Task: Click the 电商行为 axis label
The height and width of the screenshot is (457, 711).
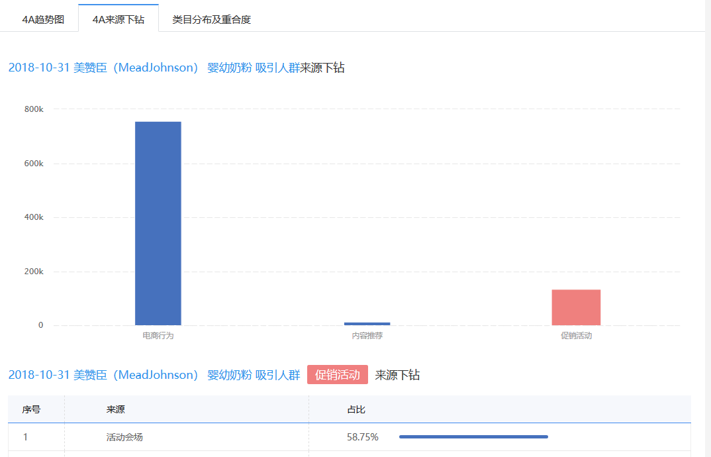Action: tap(158, 336)
